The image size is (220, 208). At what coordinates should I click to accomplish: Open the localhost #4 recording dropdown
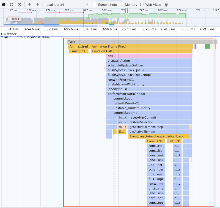[67, 5]
